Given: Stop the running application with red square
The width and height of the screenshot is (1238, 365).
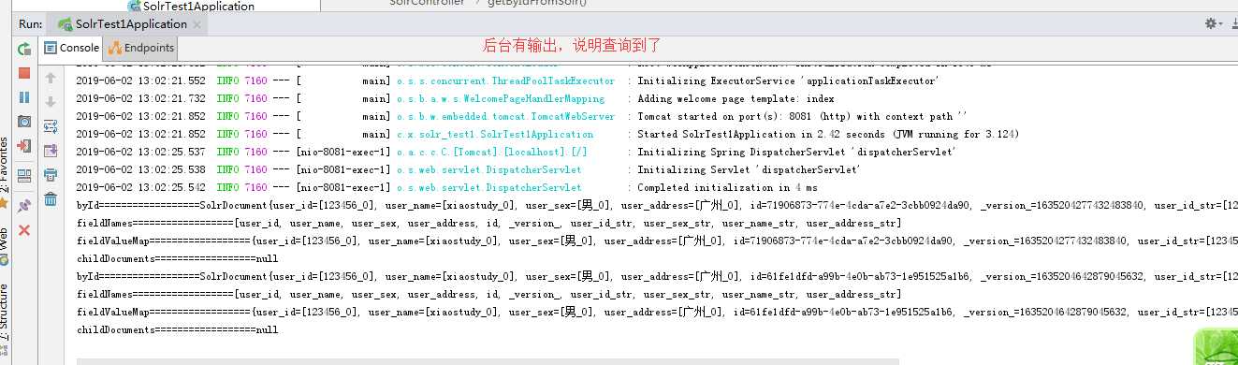Looking at the screenshot, I should [24, 73].
